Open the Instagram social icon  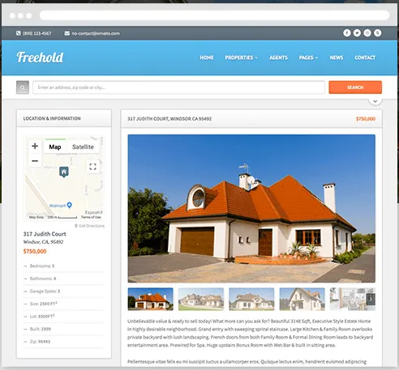point(367,33)
